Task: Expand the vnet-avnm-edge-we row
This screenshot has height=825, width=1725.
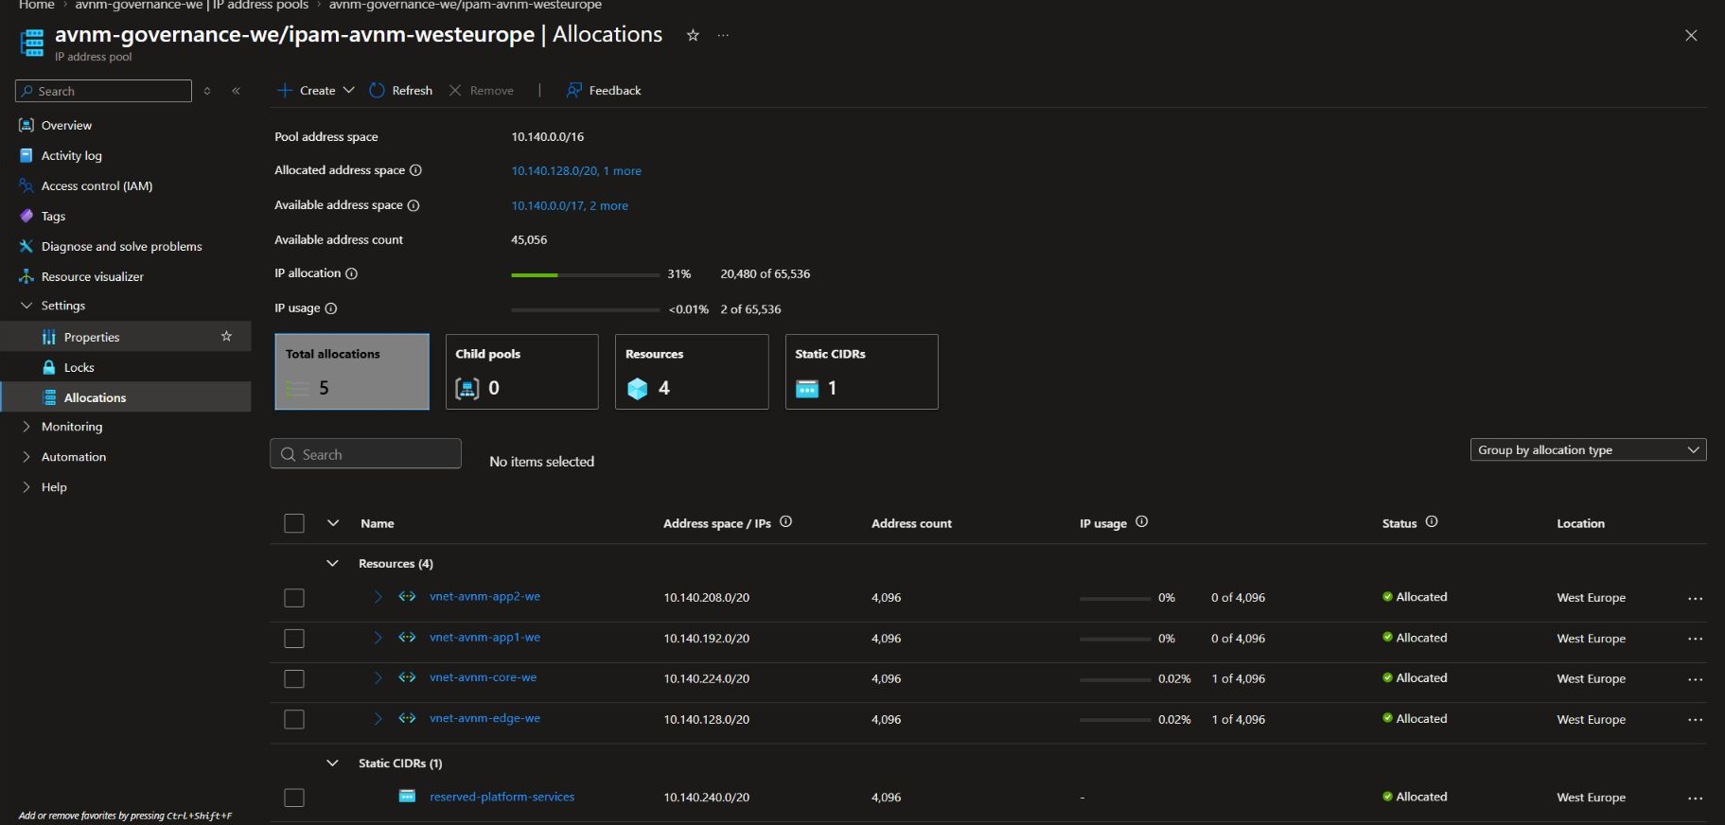Action: coord(378,719)
